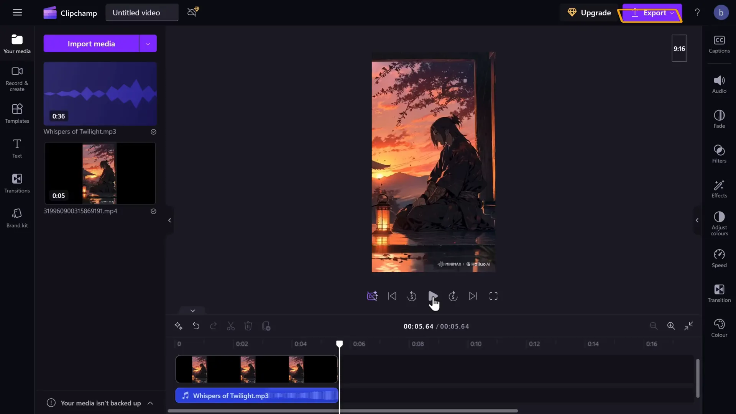This screenshot has height=414, width=736.
Task: Click the vertical timeline scrollbar
Action: point(698,378)
